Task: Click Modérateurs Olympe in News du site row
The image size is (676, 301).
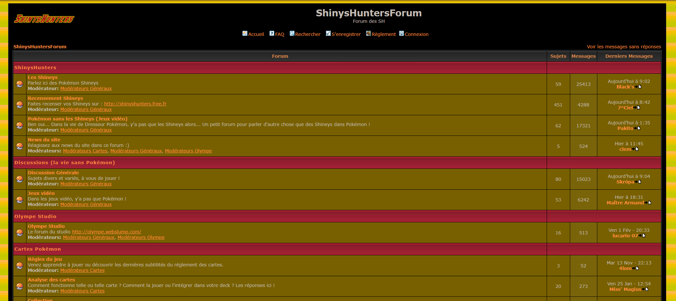Action: coord(188,151)
